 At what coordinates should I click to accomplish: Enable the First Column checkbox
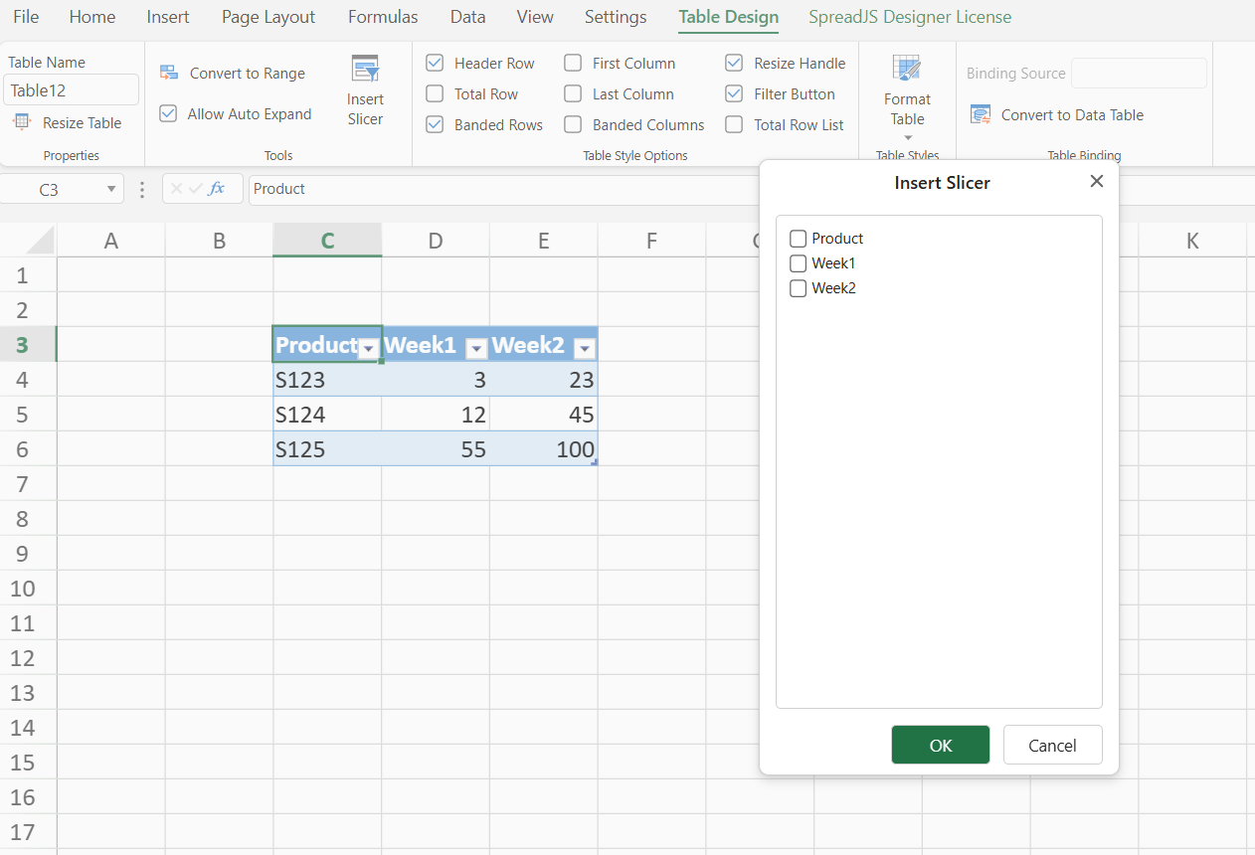coord(573,63)
